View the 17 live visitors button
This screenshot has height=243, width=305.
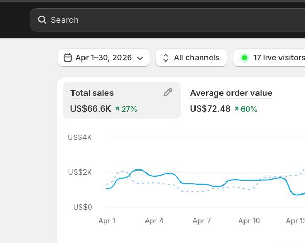tap(269, 58)
